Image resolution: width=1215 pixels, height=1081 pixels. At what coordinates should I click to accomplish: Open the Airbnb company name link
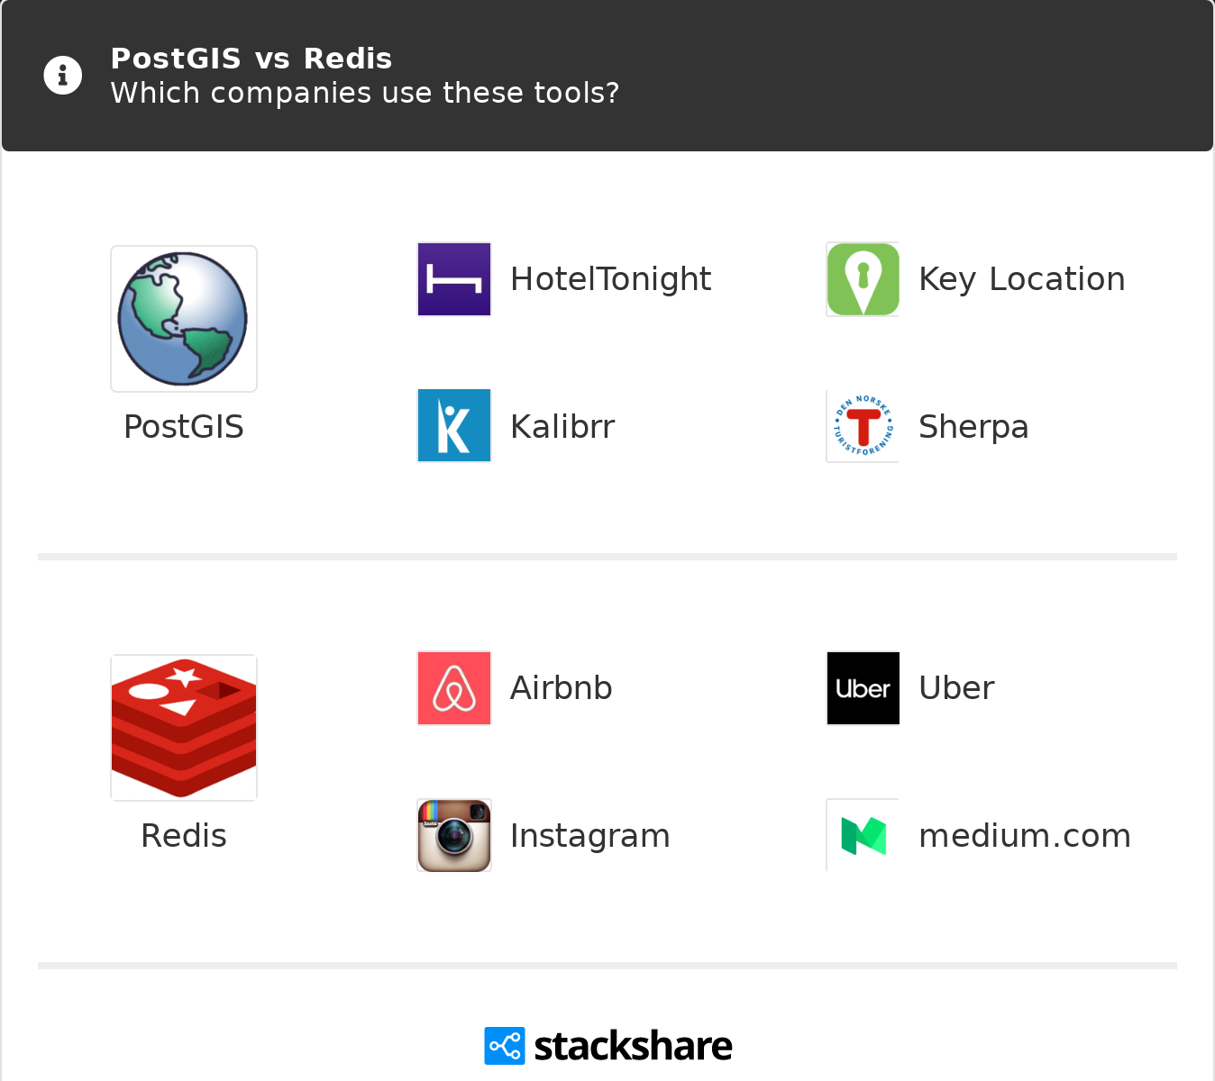point(561,688)
